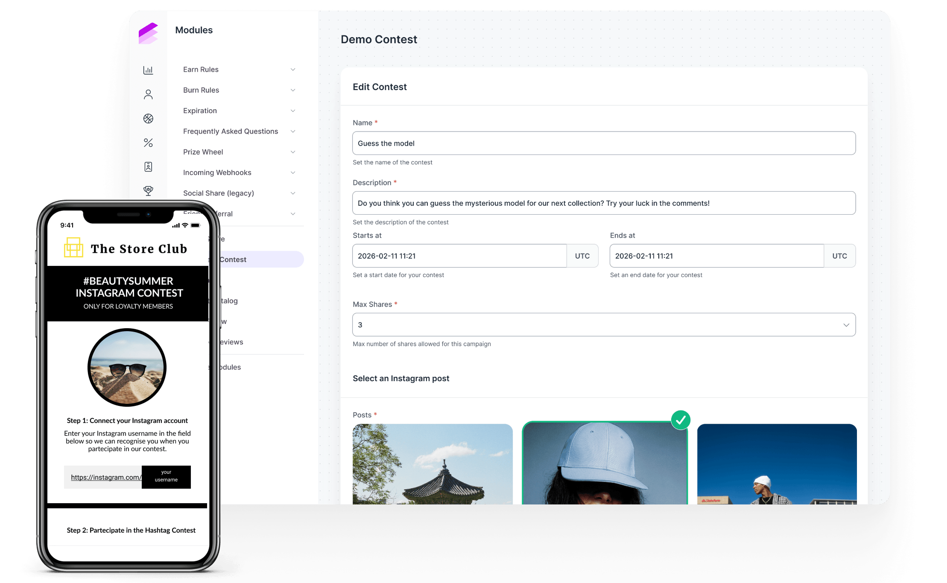Viewport: 947px width, 583px height.
Task: Click 'Select an Instagram post' heading
Action: click(401, 379)
